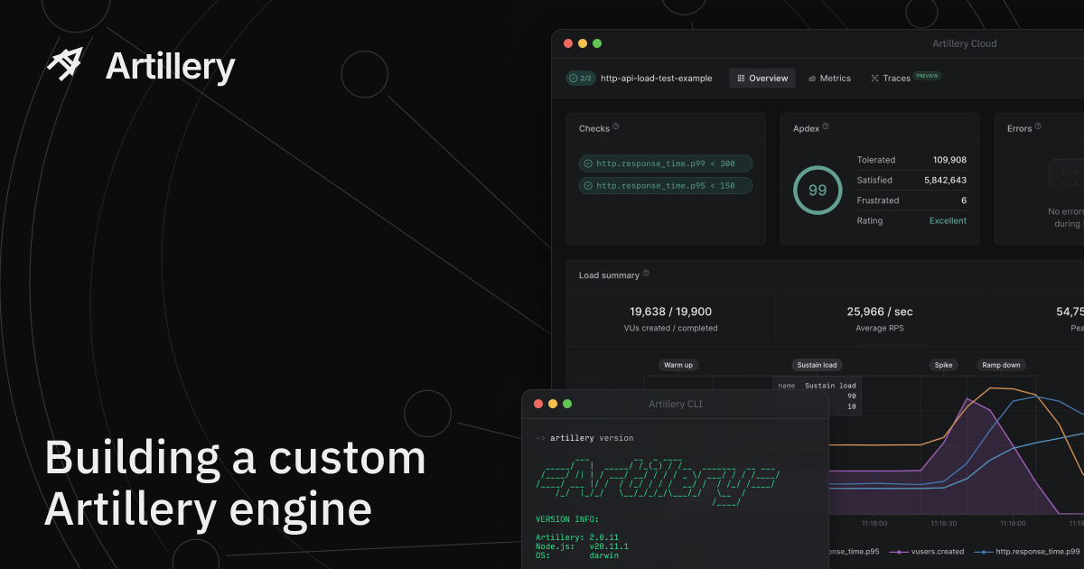Click the Load summary help icon
The height and width of the screenshot is (569, 1084).
point(643,275)
